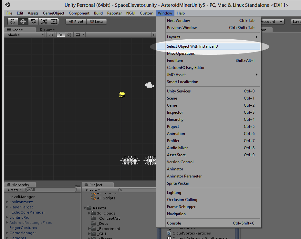301x239 pixels.
Task: Open the GameObject menu
Action: tap(54, 13)
